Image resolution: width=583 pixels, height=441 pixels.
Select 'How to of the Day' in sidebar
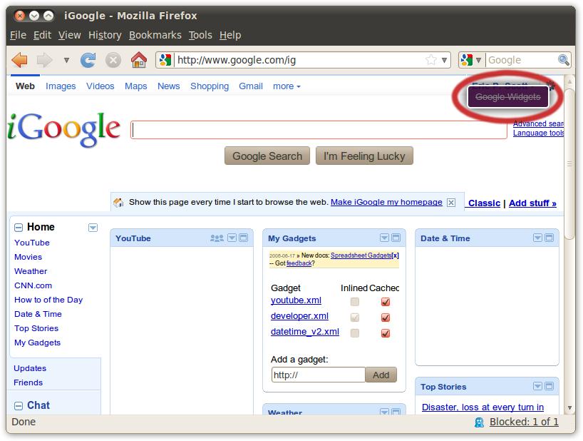(x=48, y=300)
